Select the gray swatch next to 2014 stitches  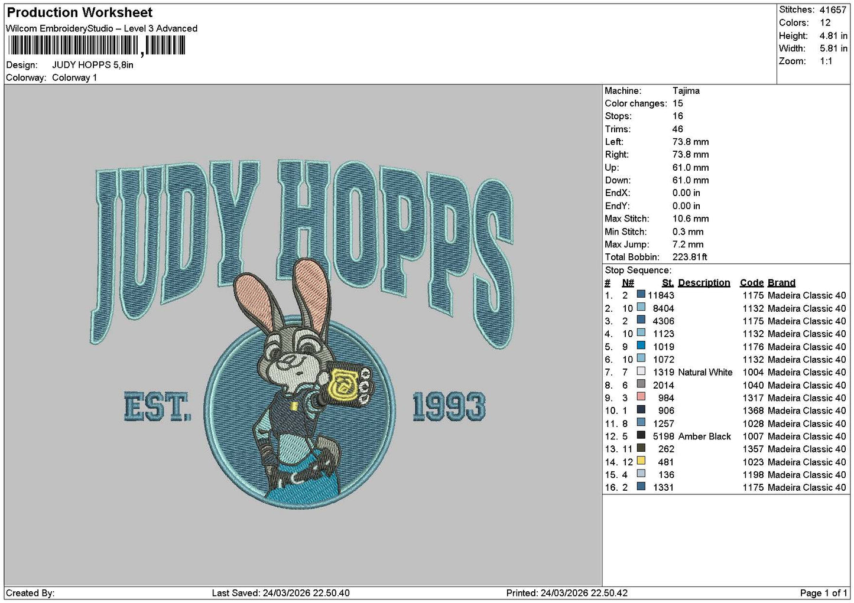click(x=641, y=384)
